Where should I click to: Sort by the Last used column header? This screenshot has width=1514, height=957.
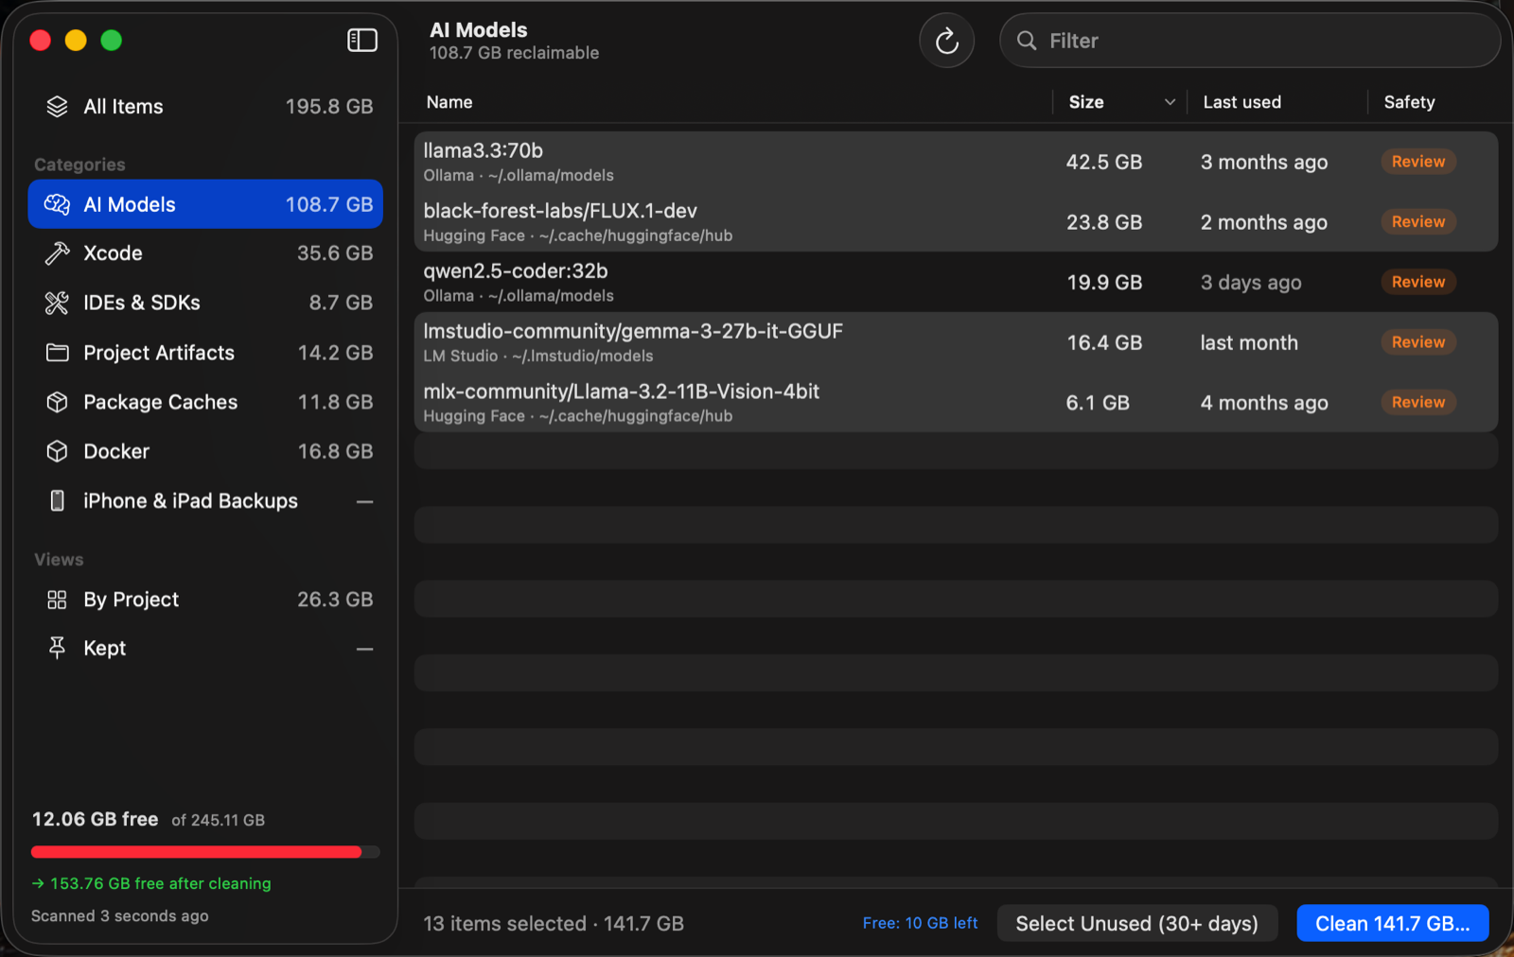(x=1241, y=102)
